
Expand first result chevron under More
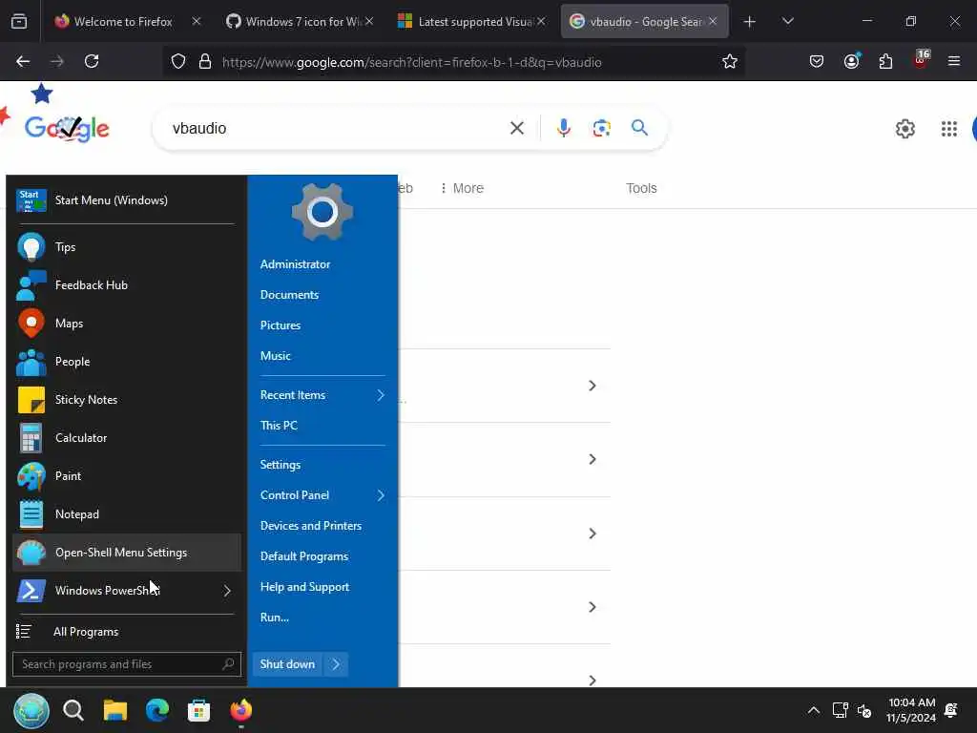pyautogui.click(x=592, y=386)
